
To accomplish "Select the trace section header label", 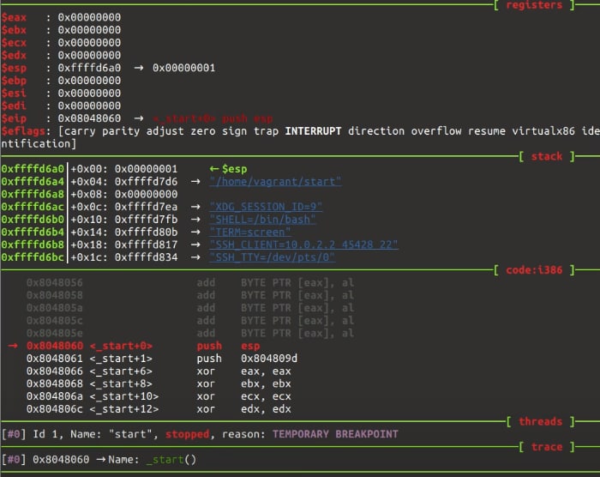I will point(547,447).
